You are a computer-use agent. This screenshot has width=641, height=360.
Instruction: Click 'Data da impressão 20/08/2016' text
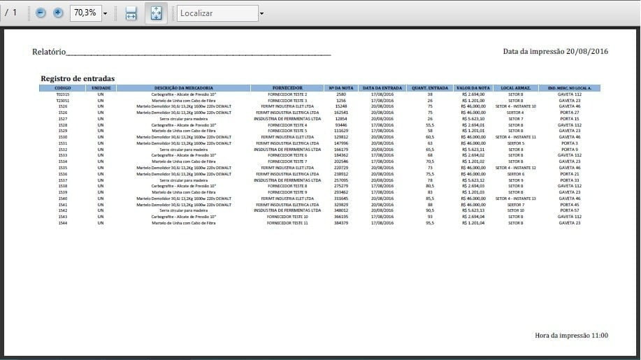555,52
